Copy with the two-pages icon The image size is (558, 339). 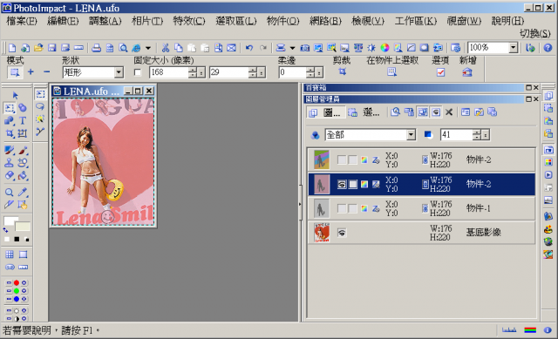tap(179, 48)
